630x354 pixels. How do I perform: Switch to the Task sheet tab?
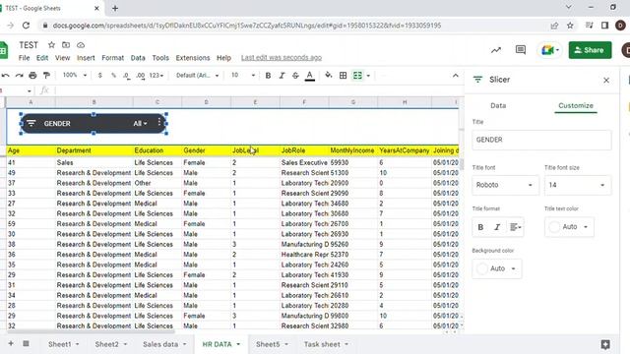(x=322, y=344)
